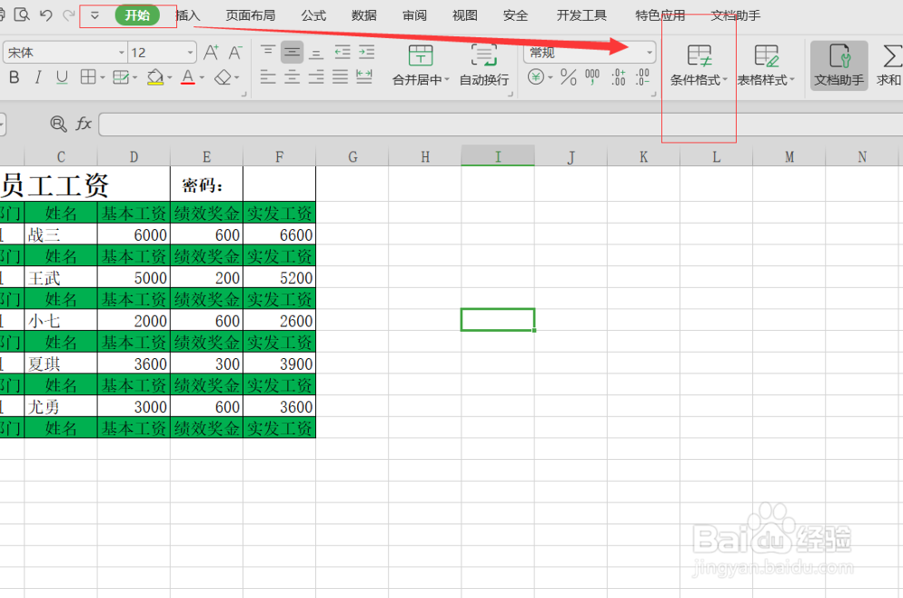Apply percent style format
This screenshot has height=598, width=903.
568,77
